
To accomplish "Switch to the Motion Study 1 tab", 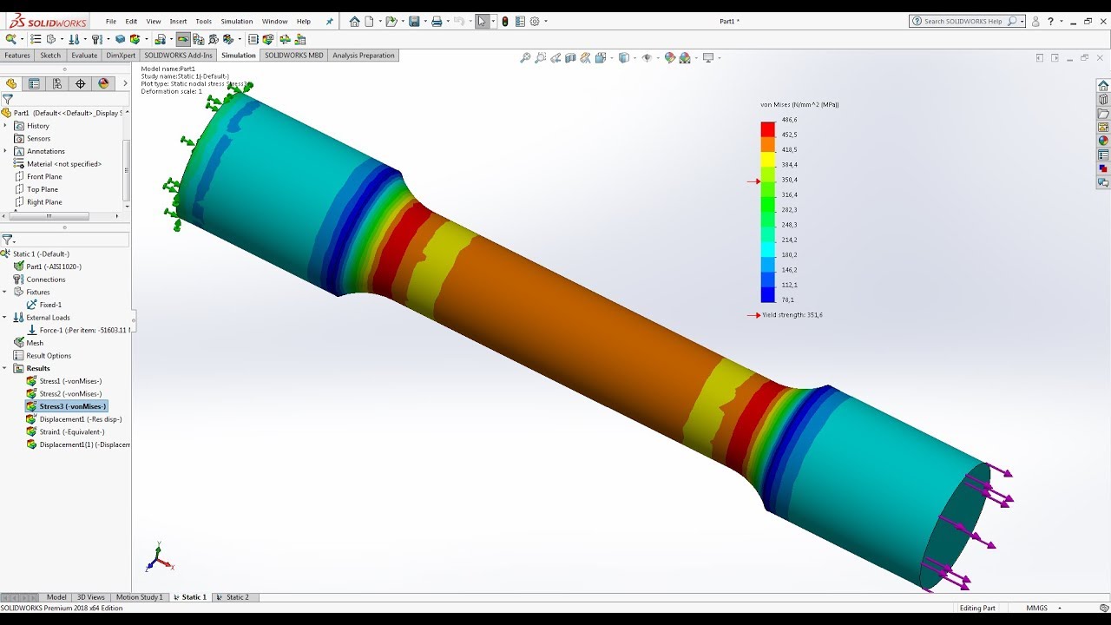I will (x=139, y=597).
